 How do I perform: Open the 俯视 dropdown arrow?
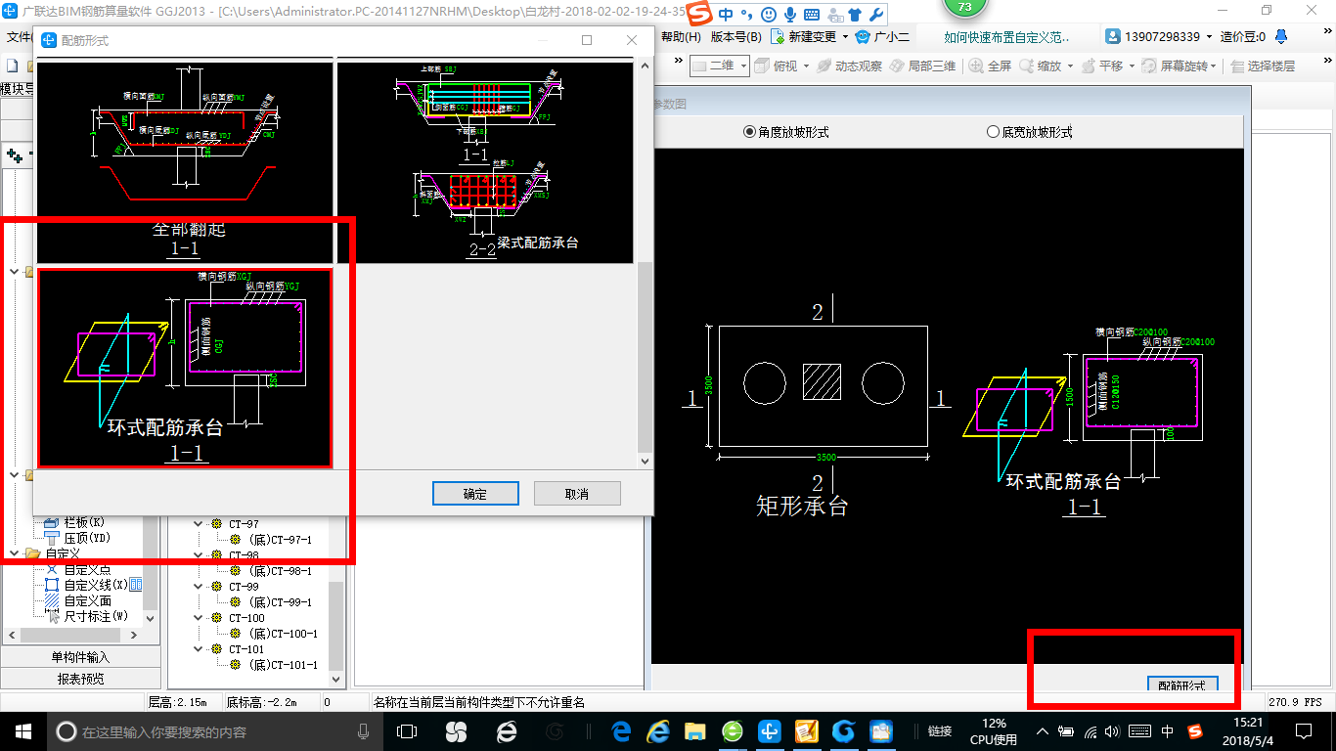pyautogui.click(x=806, y=66)
